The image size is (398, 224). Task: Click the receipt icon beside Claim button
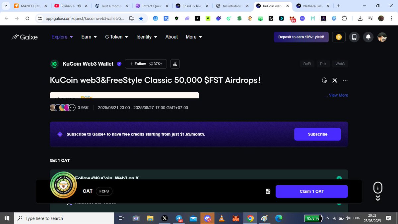[x=268, y=191]
